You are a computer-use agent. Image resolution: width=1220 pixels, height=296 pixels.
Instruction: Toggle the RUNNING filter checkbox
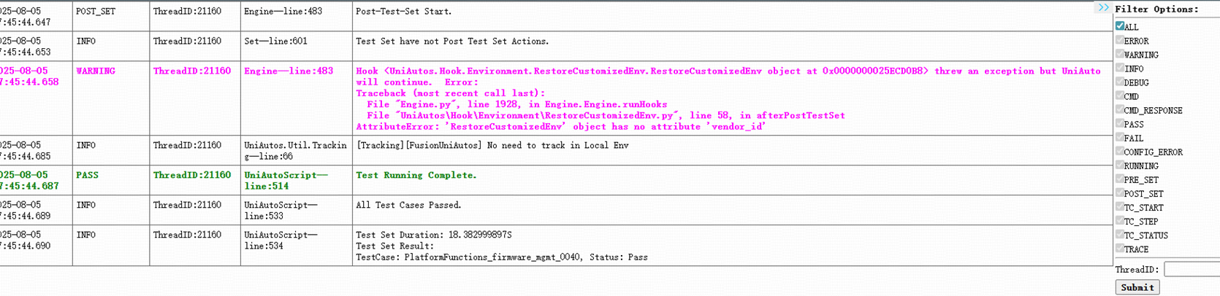tap(1120, 165)
